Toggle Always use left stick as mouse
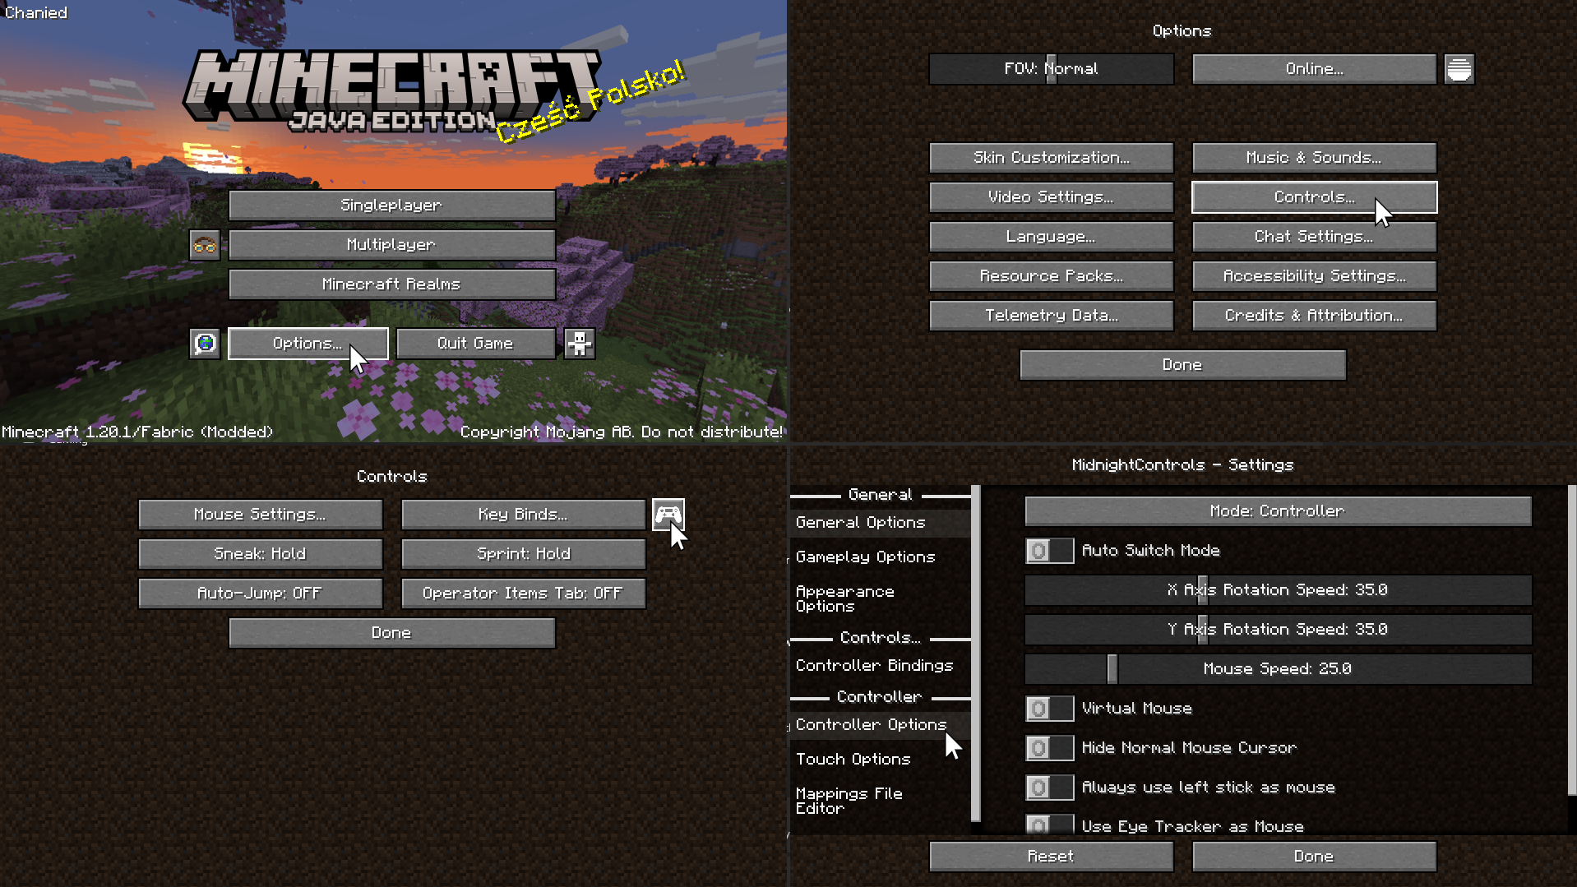The width and height of the screenshot is (1577, 887). click(x=1049, y=788)
